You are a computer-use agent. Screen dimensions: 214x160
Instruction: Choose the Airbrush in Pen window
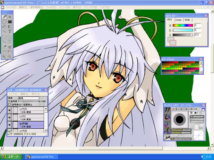pyautogui.click(x=167, y=137)
